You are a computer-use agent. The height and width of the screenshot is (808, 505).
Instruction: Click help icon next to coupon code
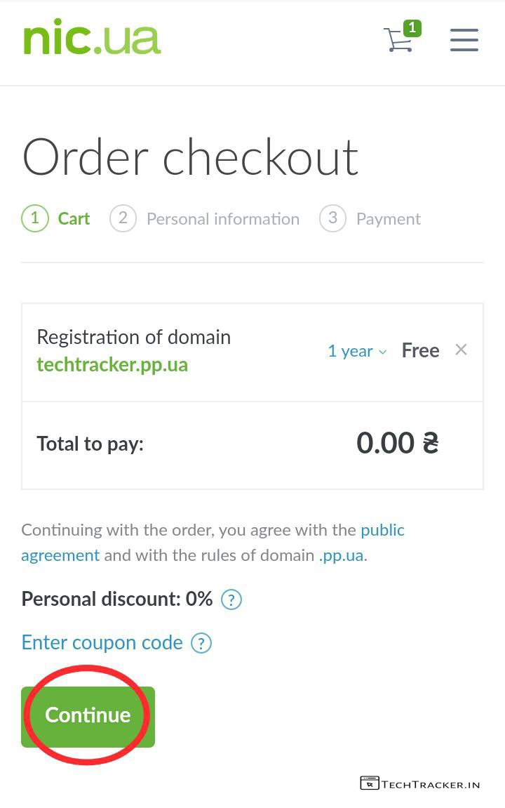coord(201,643)
